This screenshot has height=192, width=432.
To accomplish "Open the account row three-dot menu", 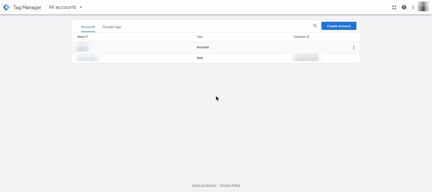I will tap(353, 48).
